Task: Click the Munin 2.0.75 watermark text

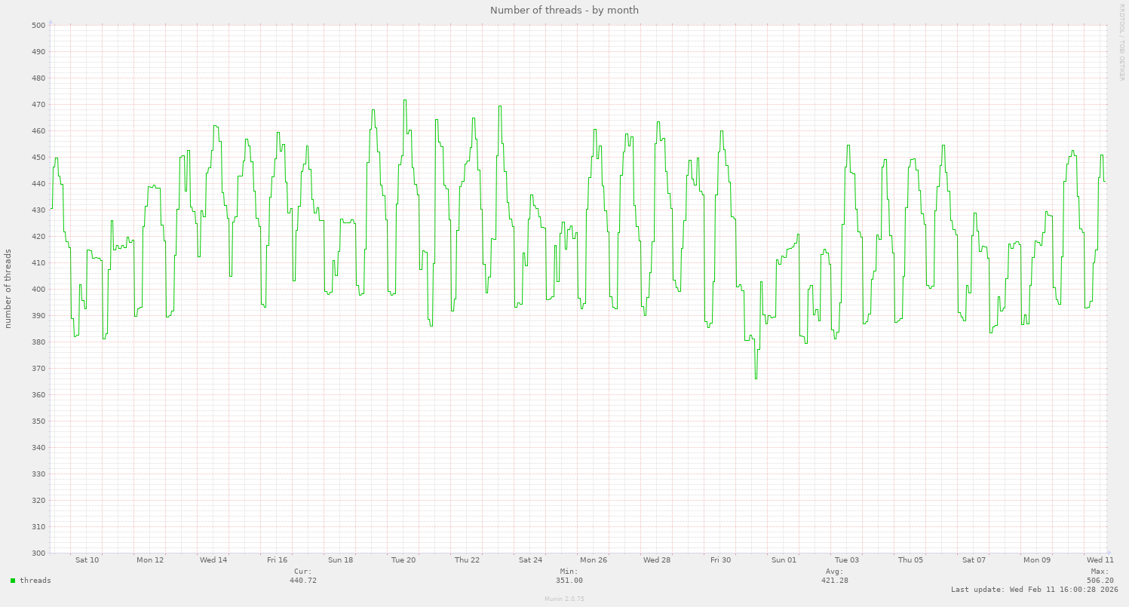Action: pyautogui.click(x=564, y=599)
